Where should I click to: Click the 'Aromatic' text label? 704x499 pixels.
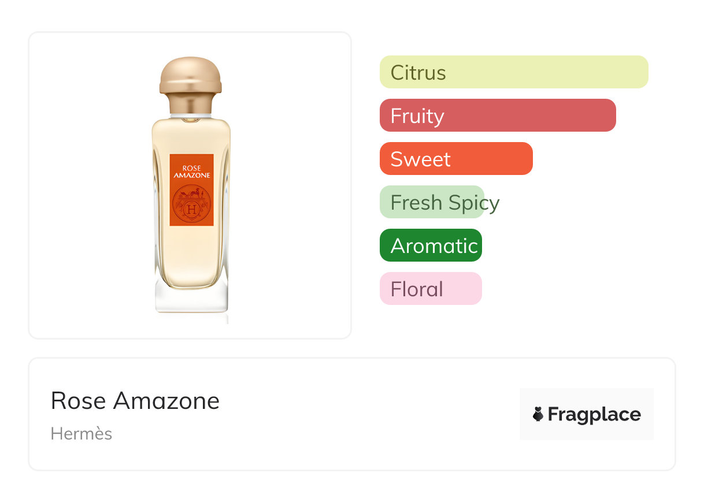point(434,246)
